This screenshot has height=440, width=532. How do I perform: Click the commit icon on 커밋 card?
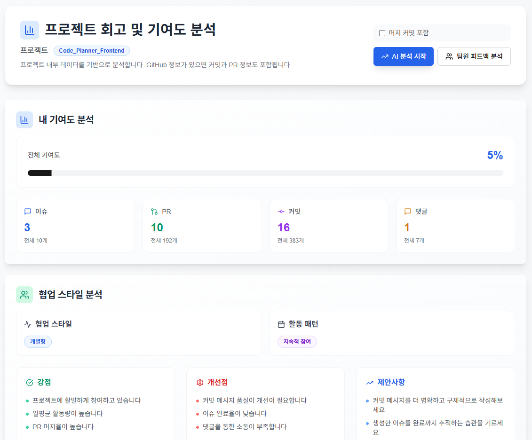281,212
